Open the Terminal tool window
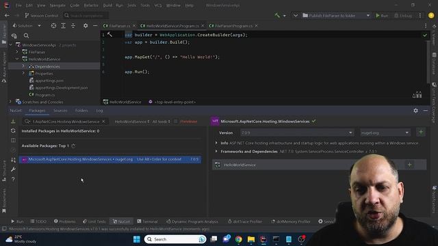438x246 pixels. coord(148,221)
